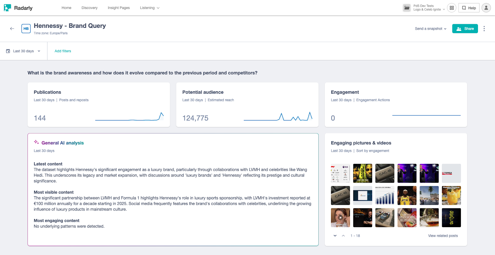This screenshot has width=495, height=255.
Task: Open the sponsor logos grid thumbnail
Action: pos(340,173)
